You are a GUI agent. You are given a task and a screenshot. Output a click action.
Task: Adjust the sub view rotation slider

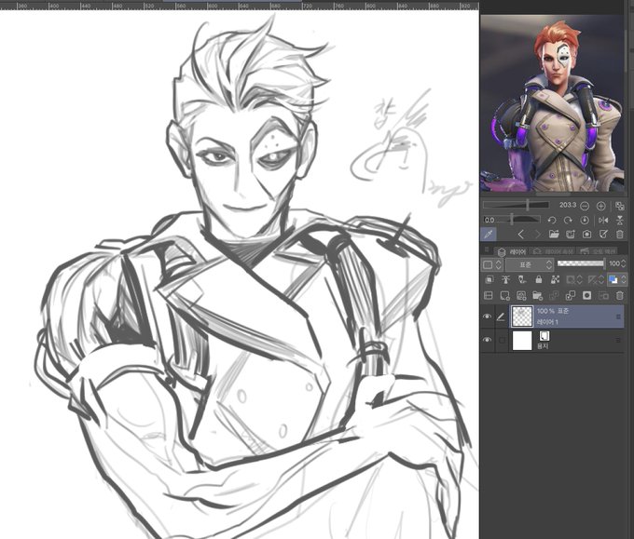[512, 220]
